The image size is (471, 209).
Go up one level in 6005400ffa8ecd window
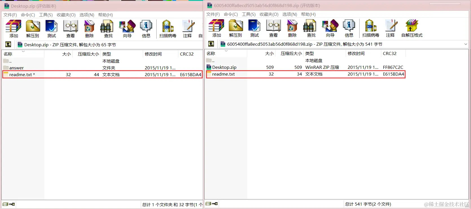(211, 44)
